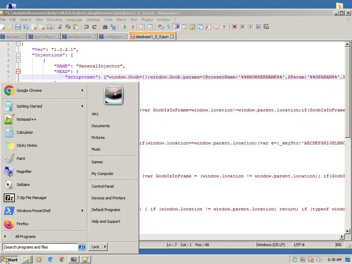Toggle Word Wrap toolbar icon

(x=161, y=27)
